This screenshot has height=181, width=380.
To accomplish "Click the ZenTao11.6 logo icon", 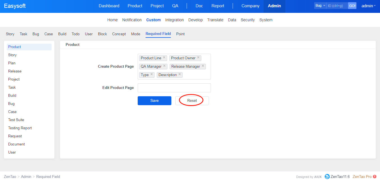I will click(x=327, y=177).
